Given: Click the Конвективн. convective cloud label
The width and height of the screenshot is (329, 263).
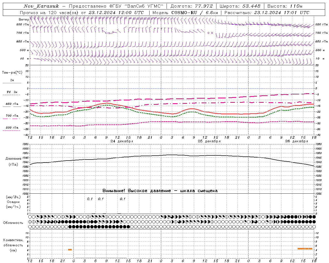Looking at the screenshot, I should tap(13, 240).
